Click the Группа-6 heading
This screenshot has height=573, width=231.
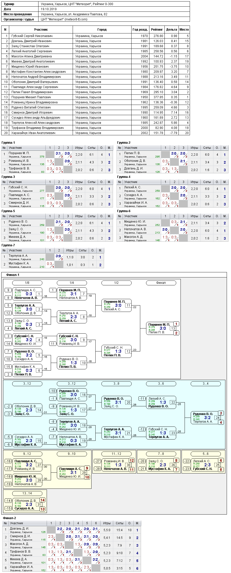tap(124, 211)
